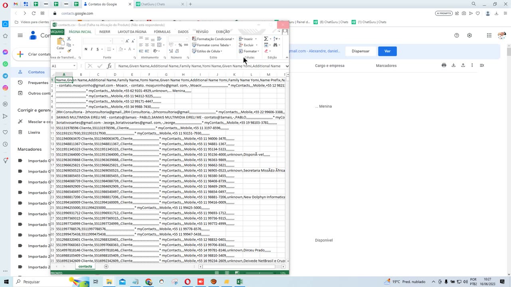Open Google Contacts settings gear

point(469,35)
